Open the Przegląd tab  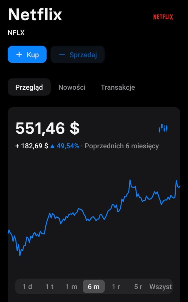[29, 87]
